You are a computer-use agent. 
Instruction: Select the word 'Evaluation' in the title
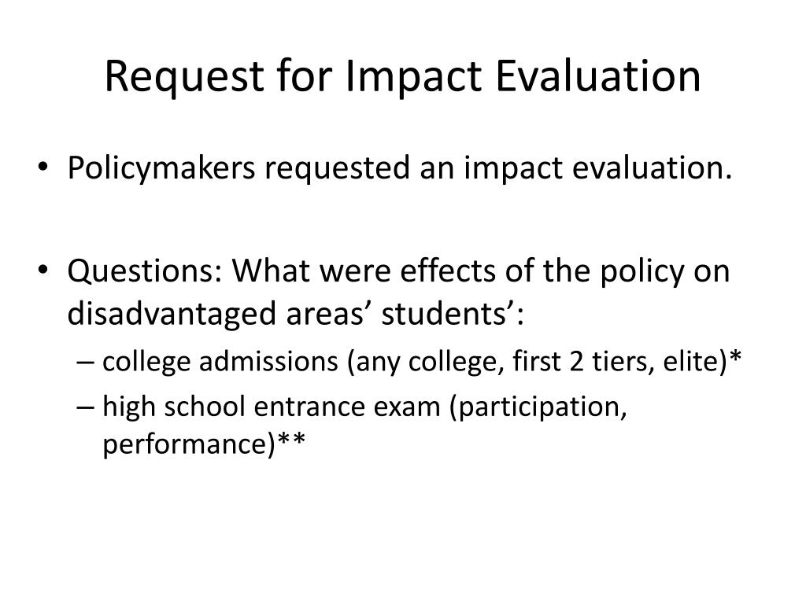coord(598,76)
